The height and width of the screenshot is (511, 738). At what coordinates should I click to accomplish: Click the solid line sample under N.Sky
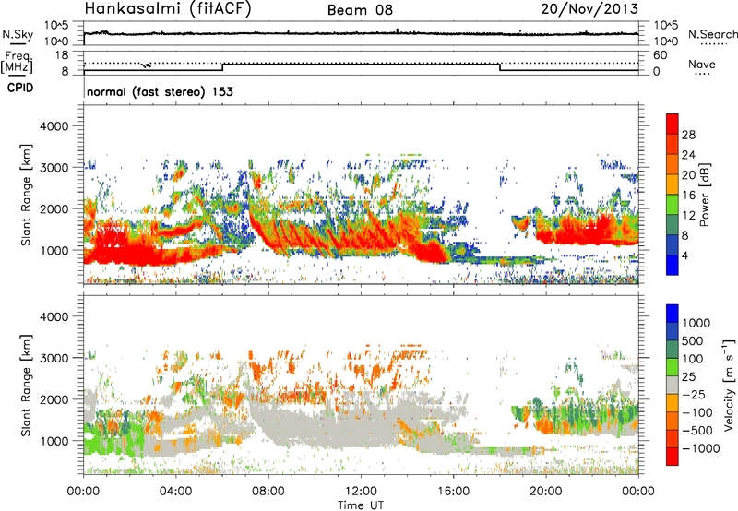[18, 44]
